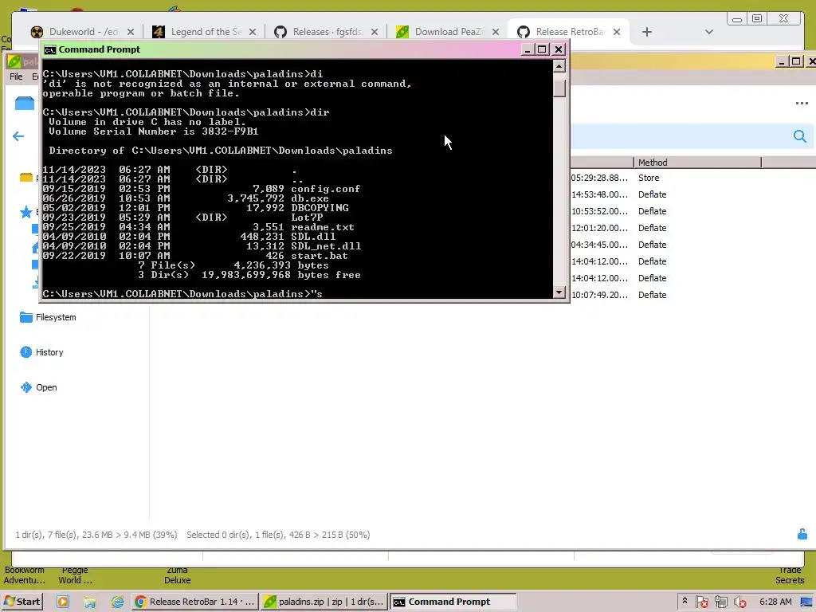Switch to Download PeaZip tab

tap(449, 32)
